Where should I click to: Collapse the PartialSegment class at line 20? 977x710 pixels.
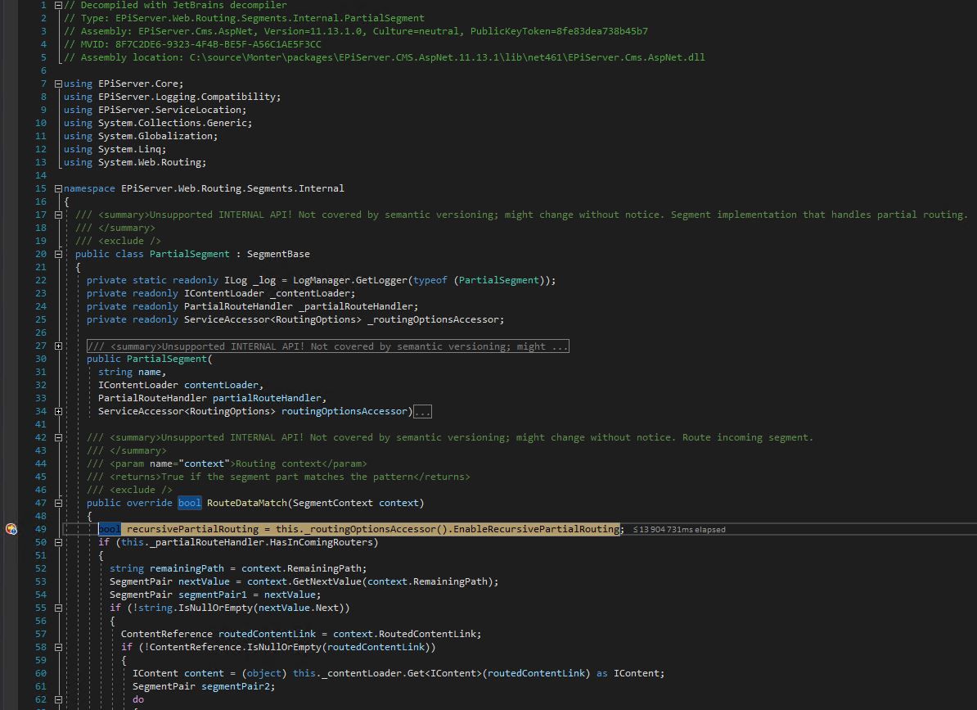59,254
